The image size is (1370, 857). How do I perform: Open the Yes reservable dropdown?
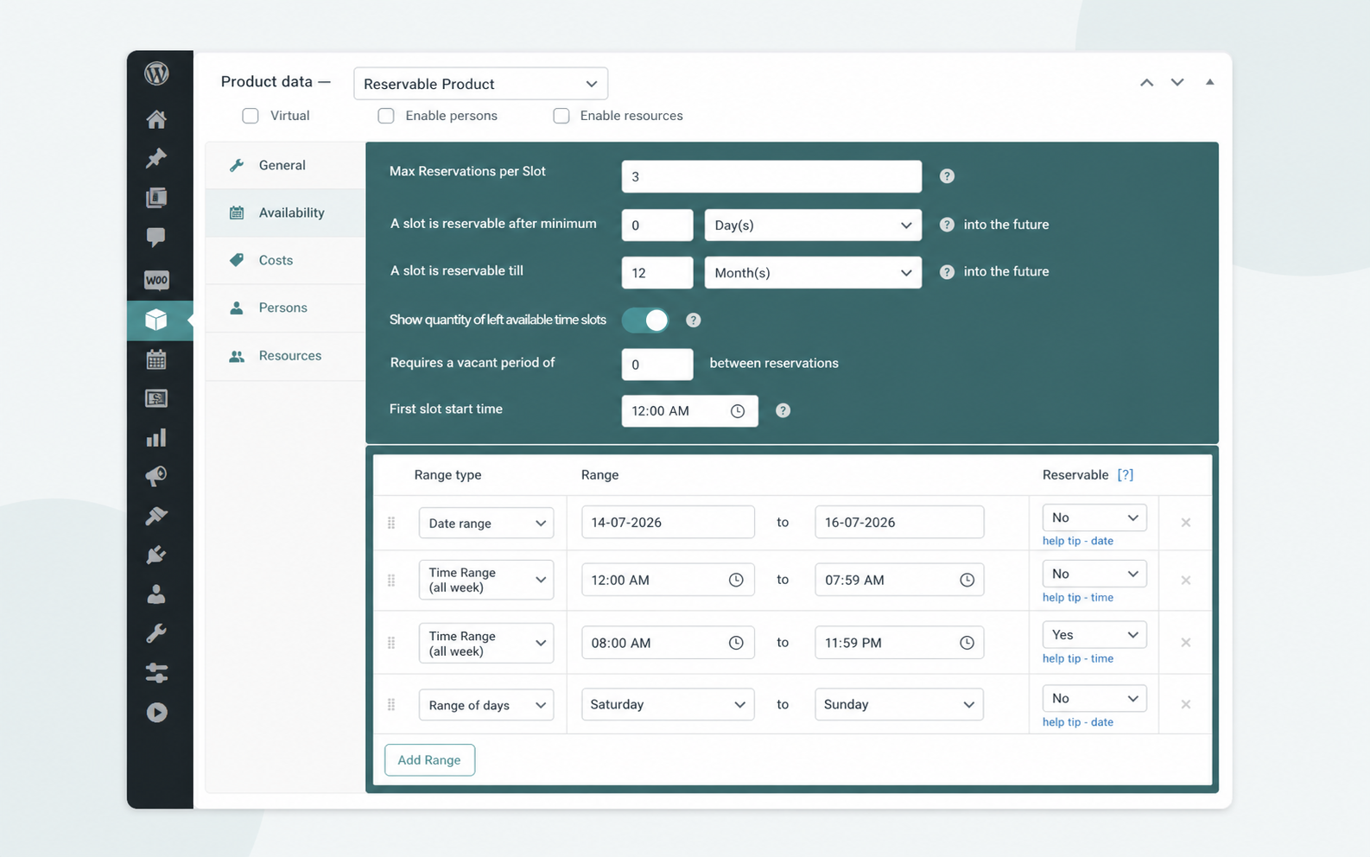1094,634
